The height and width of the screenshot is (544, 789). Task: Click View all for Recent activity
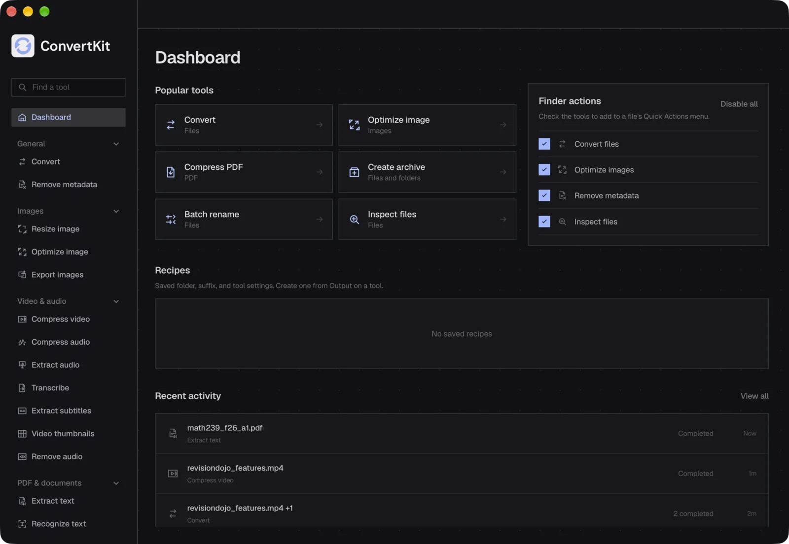point(754,396)
